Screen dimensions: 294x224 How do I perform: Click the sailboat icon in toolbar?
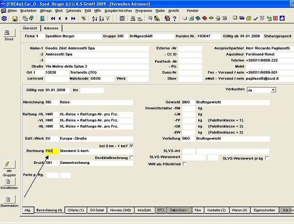coord(282,18)
